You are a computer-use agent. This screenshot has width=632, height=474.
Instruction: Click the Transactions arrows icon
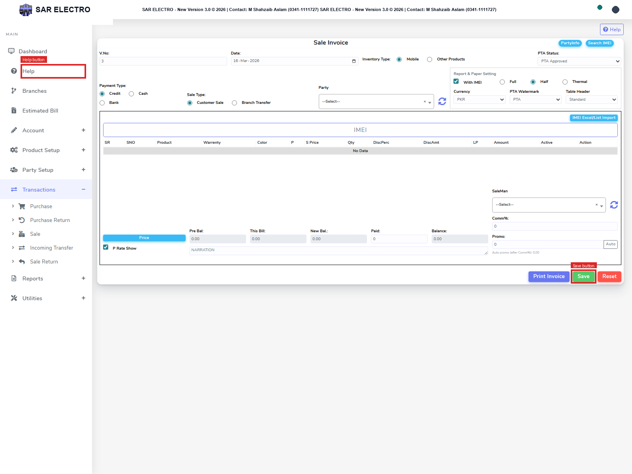[x=14, y=189]
